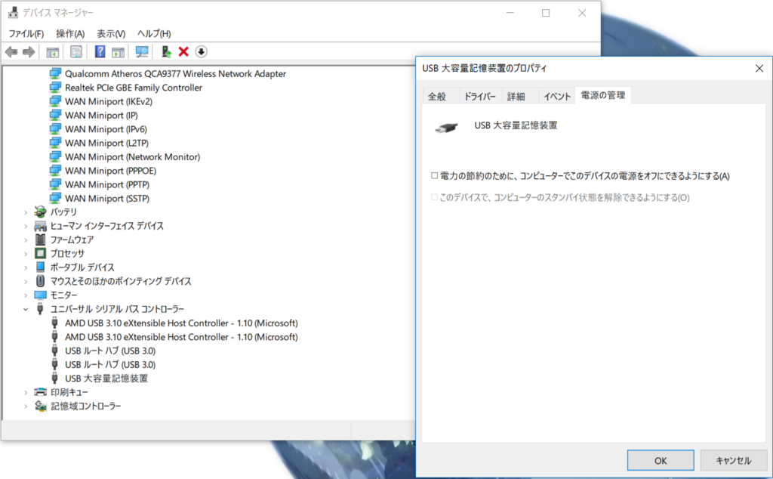
Task: Click the Properties sheet toolbar icon
Action: tap(76, 52)
